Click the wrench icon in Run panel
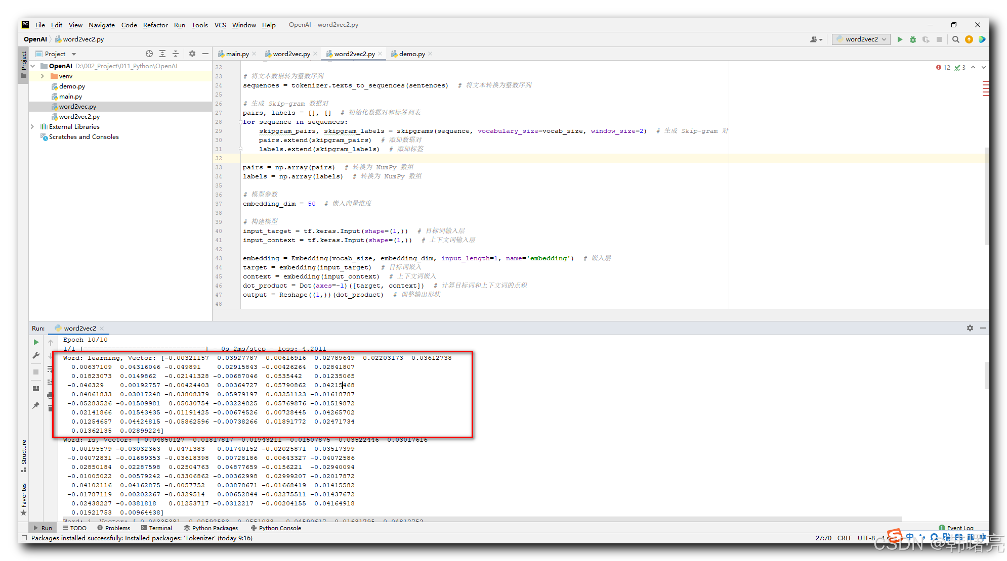The image size is (1007, 561). click(x=36, y=355)
